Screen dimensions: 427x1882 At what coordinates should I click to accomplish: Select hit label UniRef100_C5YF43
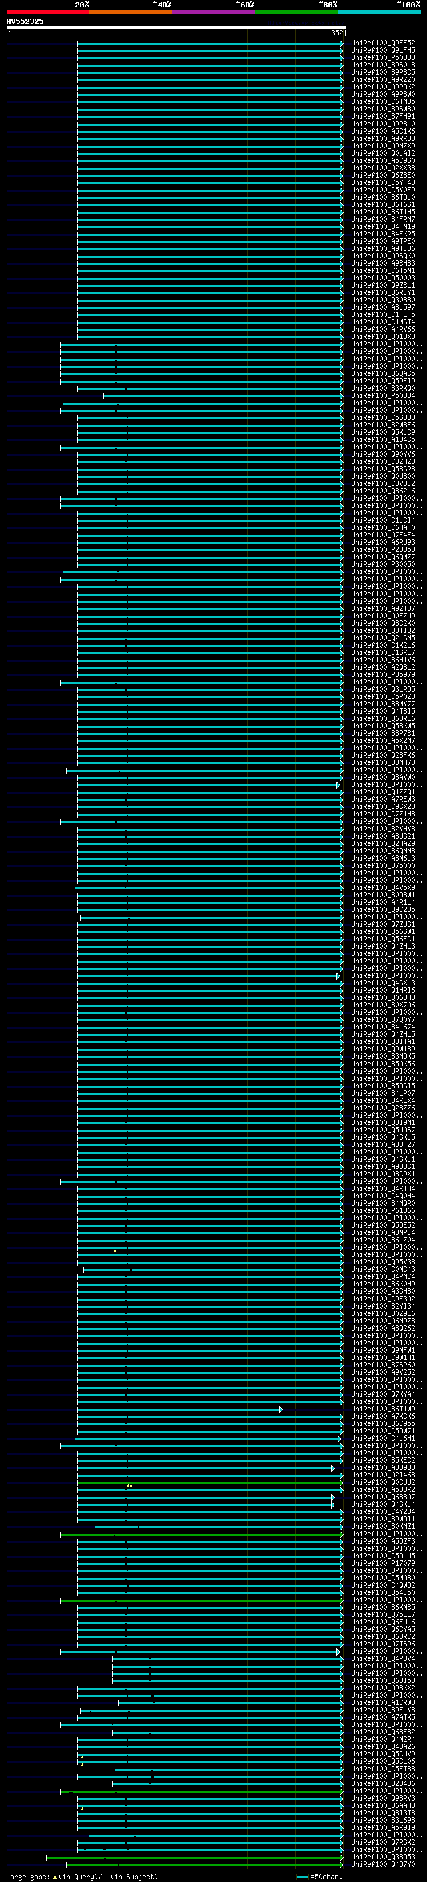point(383,183)
